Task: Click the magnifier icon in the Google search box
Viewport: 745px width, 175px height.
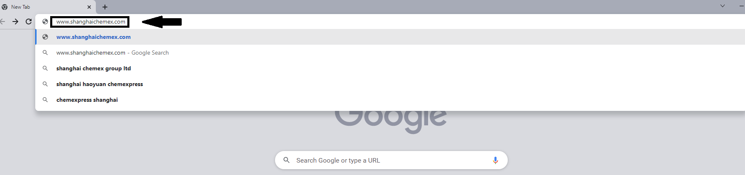Action: [286, 160]
